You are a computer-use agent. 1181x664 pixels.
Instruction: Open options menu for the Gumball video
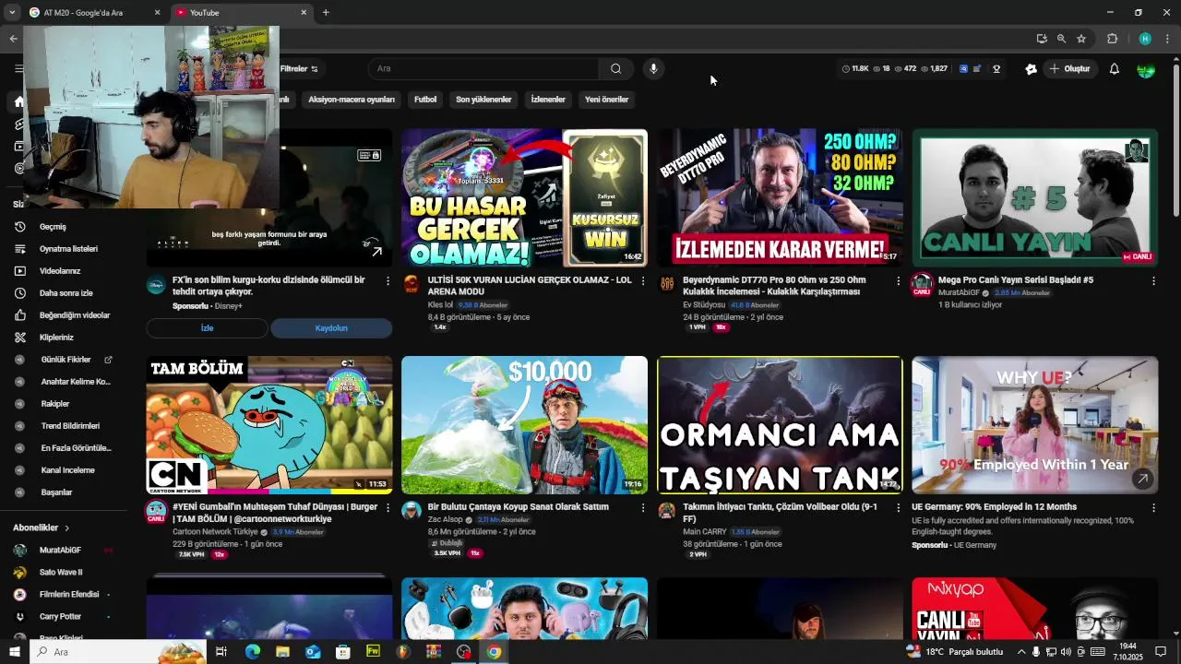point(388,507)
